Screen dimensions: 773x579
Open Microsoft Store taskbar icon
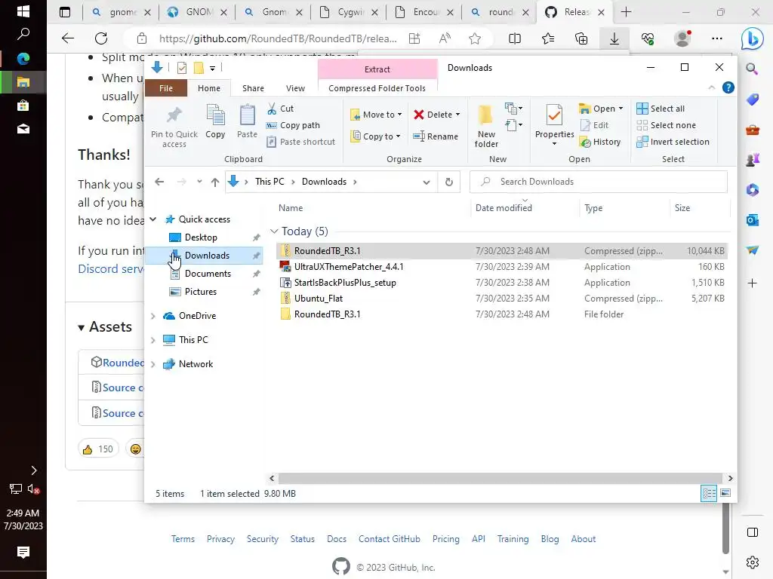[x=23, y=106]
